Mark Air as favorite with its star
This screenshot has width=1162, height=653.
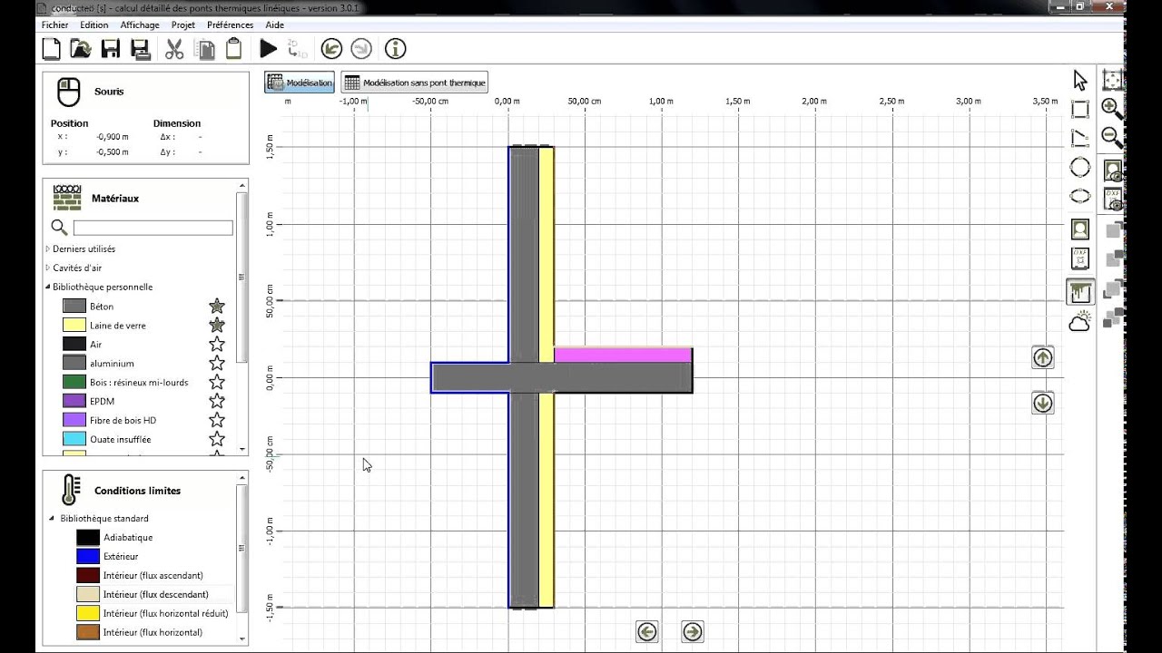coord(217,345)
